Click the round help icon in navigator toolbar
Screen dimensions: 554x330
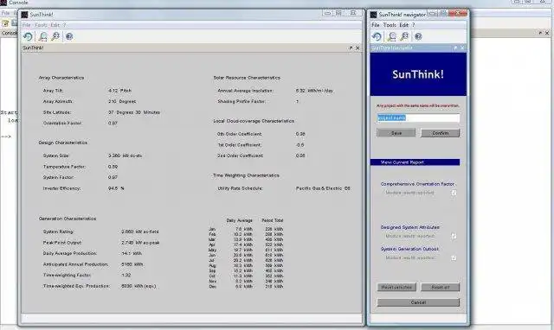coord(418,36)
